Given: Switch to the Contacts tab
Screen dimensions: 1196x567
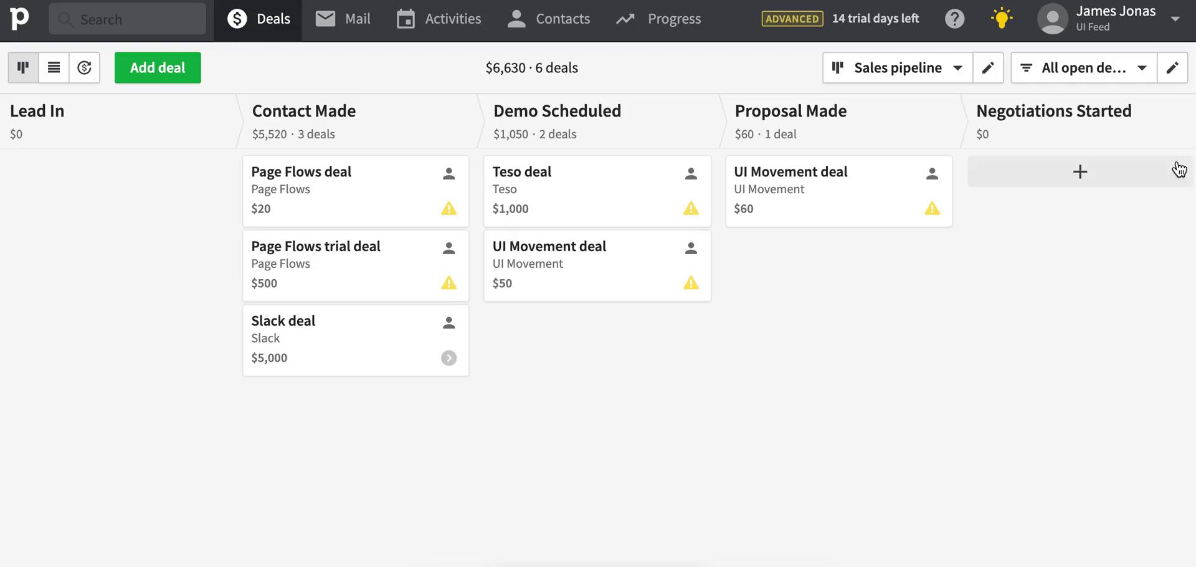Looking at the screenshot, I should tap(548, 19).
